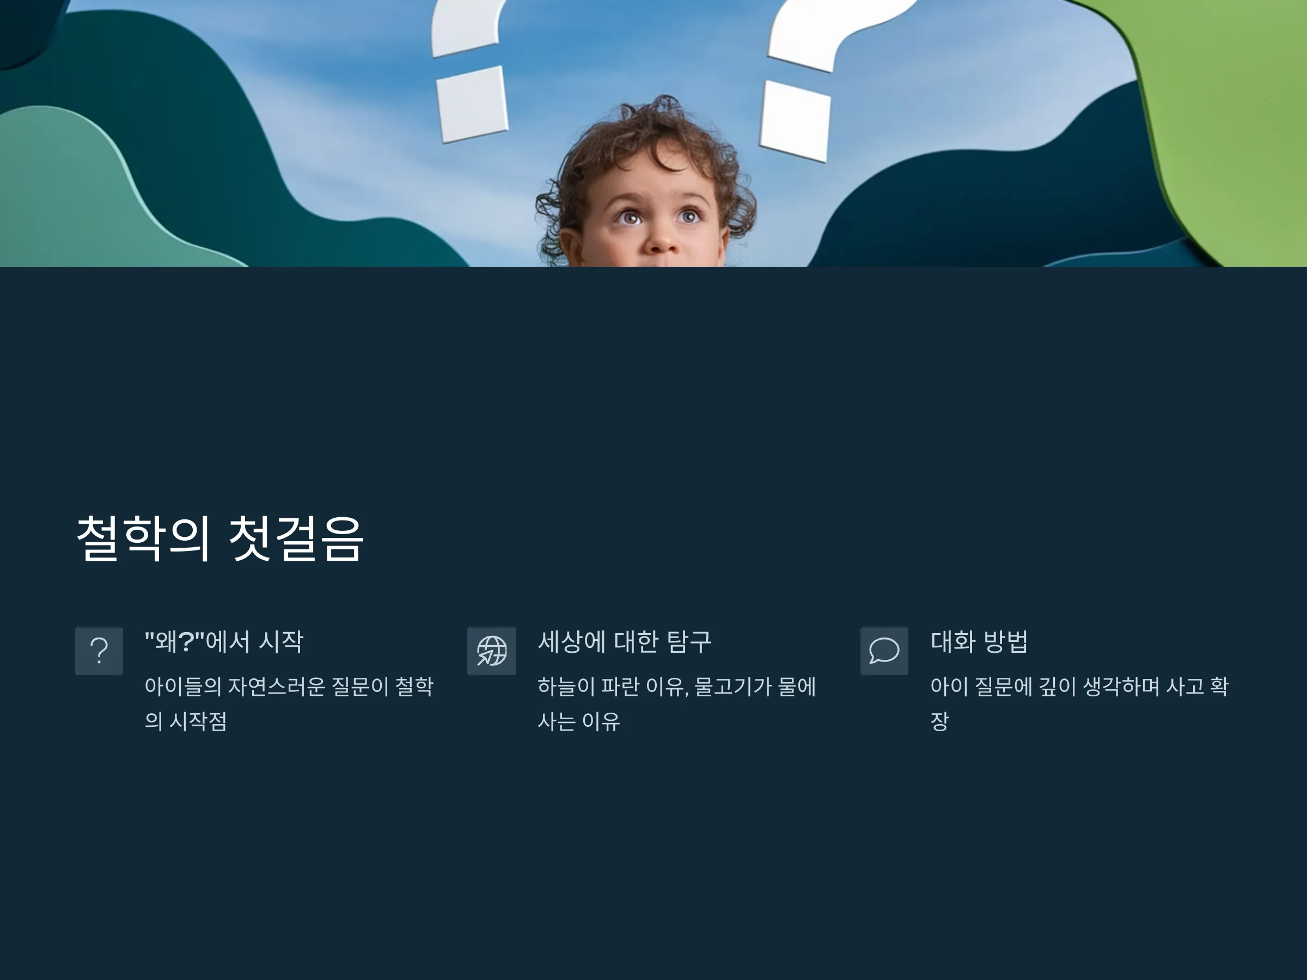The height and width of the screenshot is (980, 1307).
Task: Select the text 아이 질문에 깊이 생각하며 사고 확장
Action: pos(1079,703)
